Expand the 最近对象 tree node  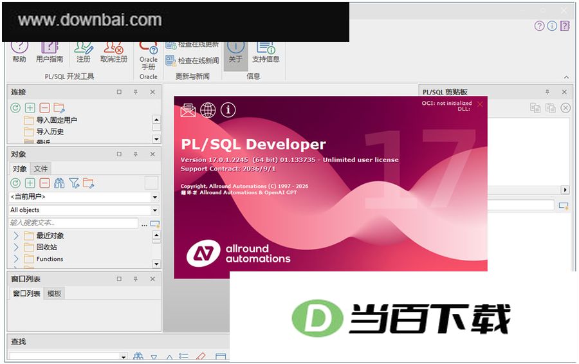coord(16,235)
